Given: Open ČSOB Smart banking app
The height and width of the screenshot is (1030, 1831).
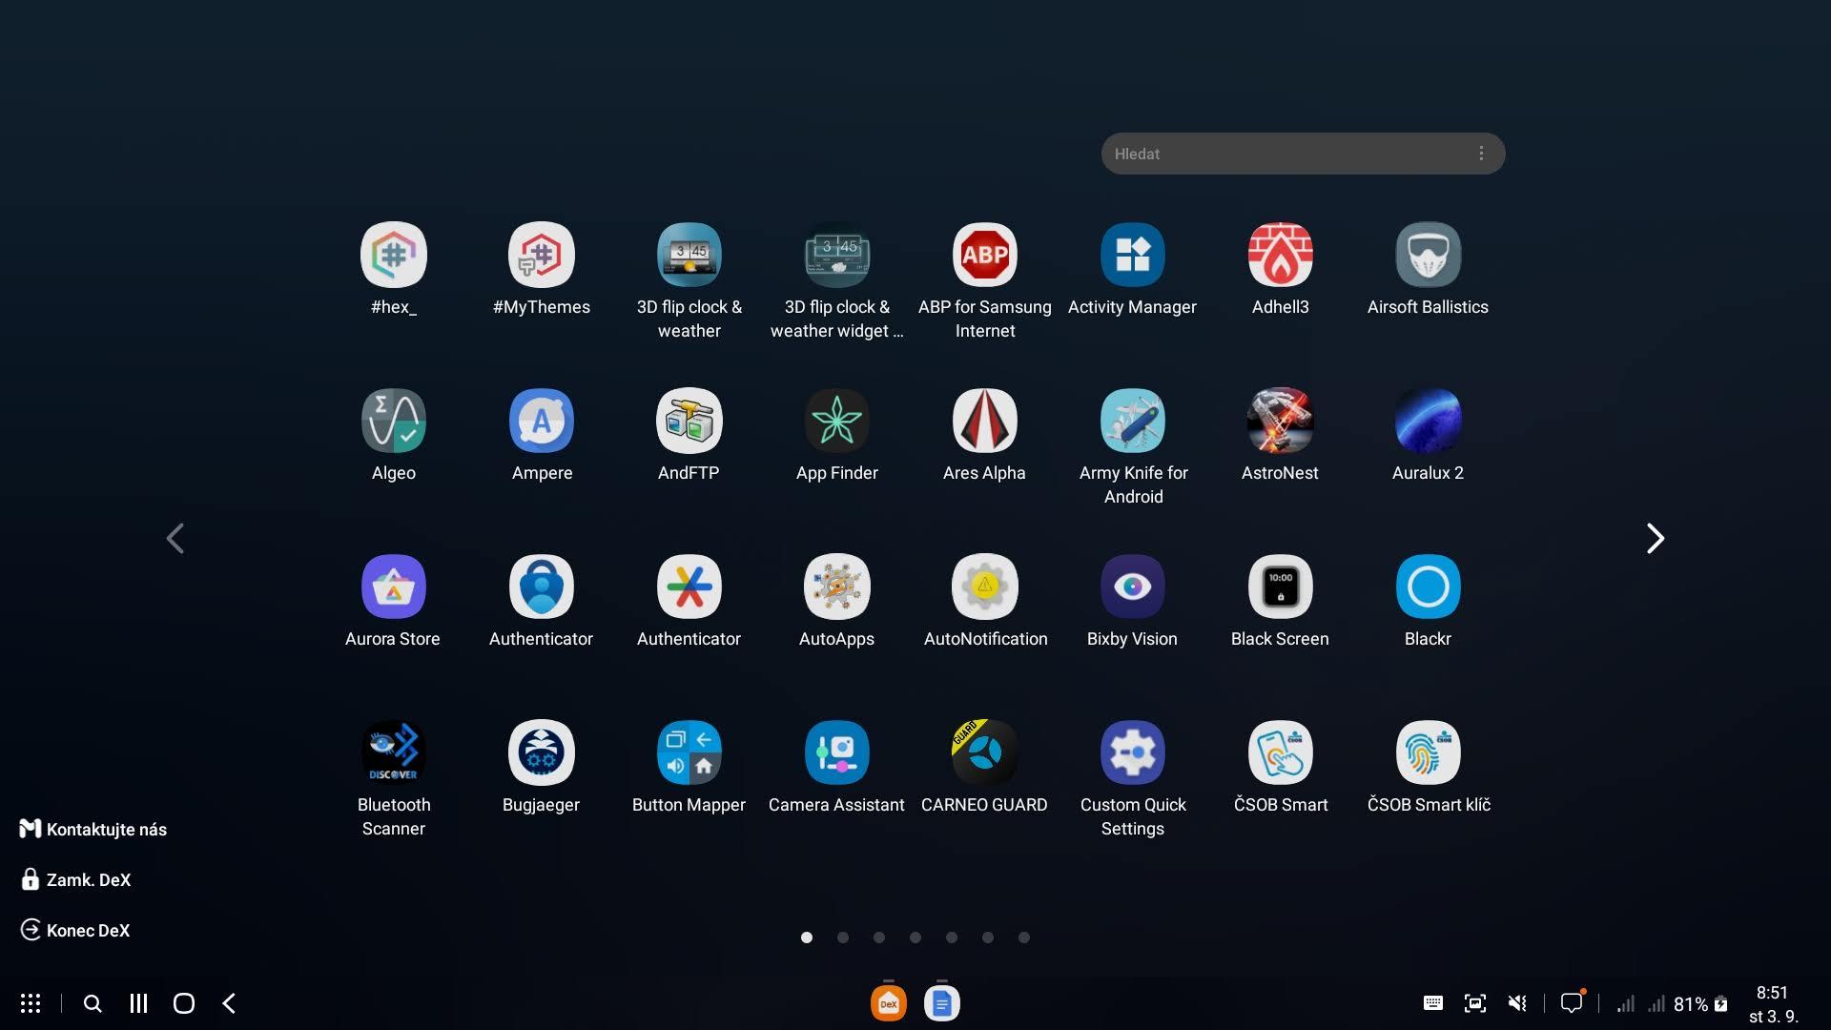Looking at the screenshot, I should 1280,752.
